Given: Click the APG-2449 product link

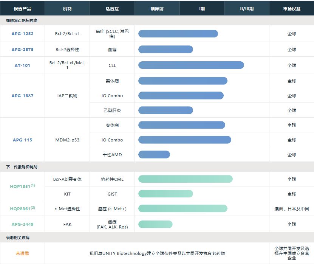Looking at the screenshot, I should click(x=22, y=224).
